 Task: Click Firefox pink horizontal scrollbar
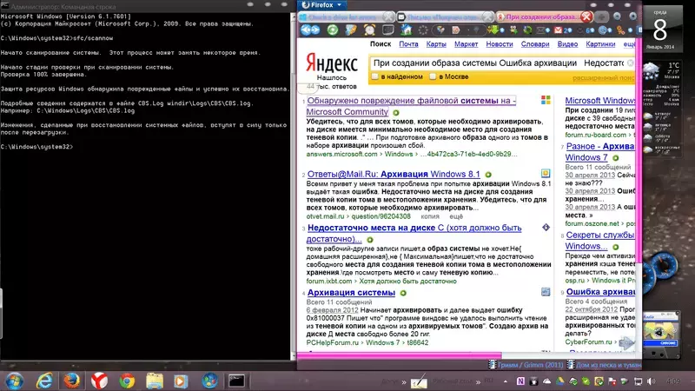pos(399,355)
